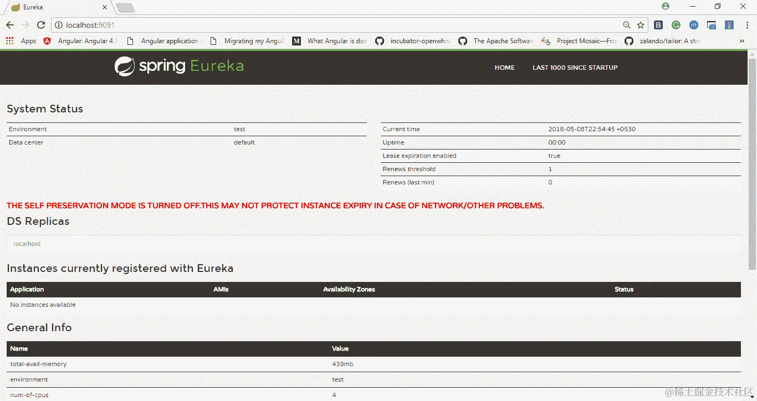This screenshot has height=401, width=757.
Task: Click 'Instances currently registered with Eureka' heading
Action: pos(120,268)
